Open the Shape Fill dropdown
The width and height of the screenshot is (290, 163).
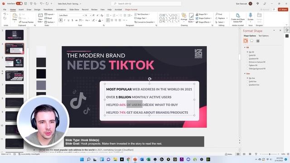click(202, 14)
